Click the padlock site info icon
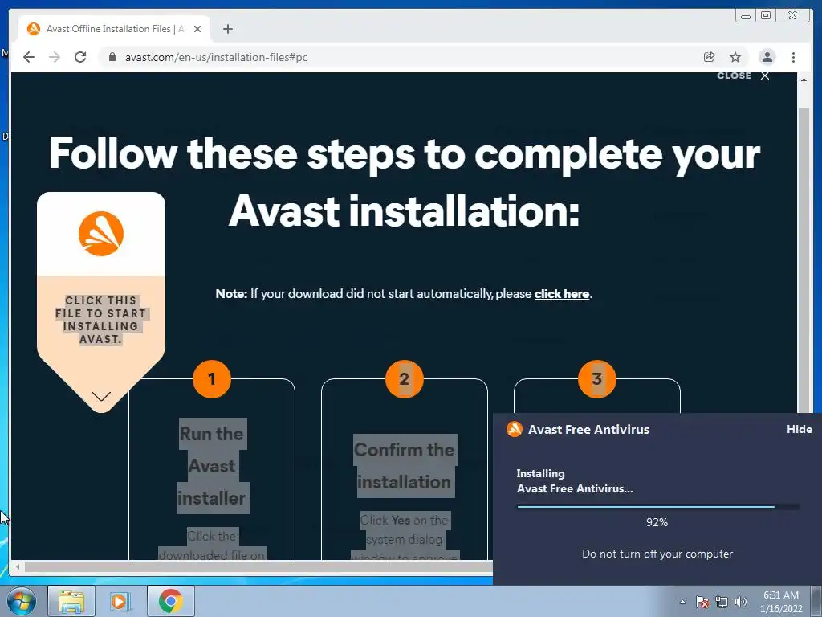 pyautogui.click(x=112, y=57)
